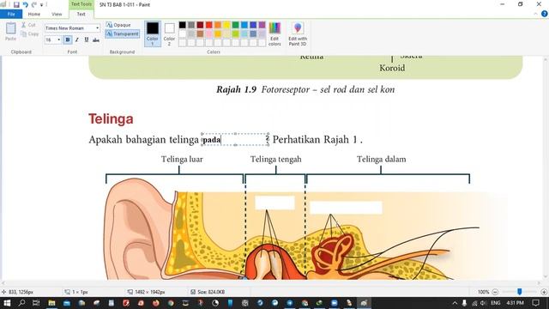Click the Paste button
The height and width of the screenshot is (309, 549).
[x=11, y=32]
